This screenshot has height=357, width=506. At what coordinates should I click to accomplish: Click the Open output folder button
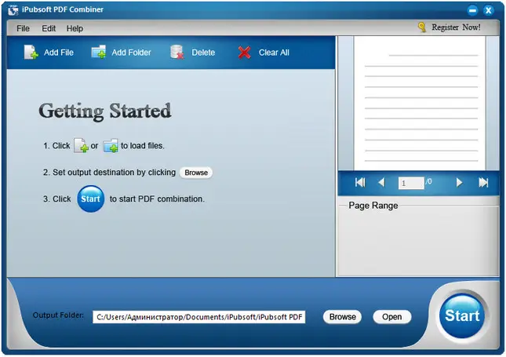click(392, 317)
